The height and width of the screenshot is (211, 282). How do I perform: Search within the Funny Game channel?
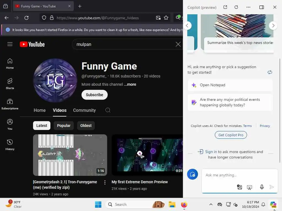[108, 110]
